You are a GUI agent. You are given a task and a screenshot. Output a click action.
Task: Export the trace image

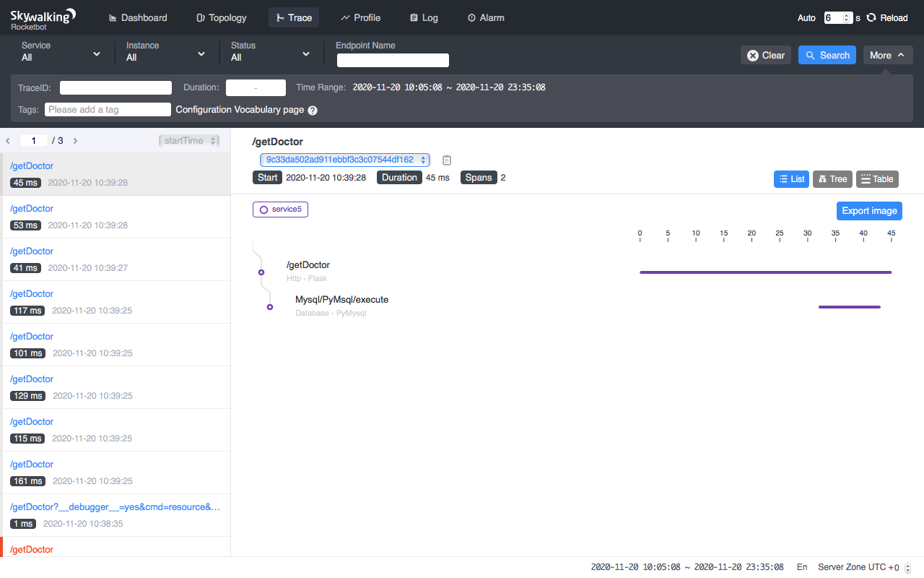(870, 211)
